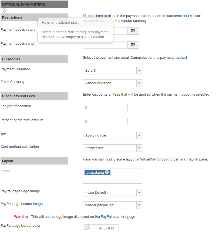This screenshot has width=219, height=234.
Task: Click the border color hex input
Action: pos(105,228)
